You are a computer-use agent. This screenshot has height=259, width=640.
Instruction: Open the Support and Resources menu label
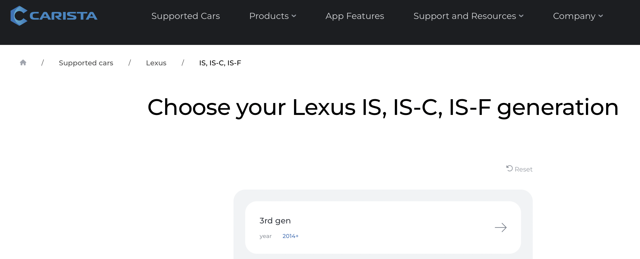click(x=465, y=16)
